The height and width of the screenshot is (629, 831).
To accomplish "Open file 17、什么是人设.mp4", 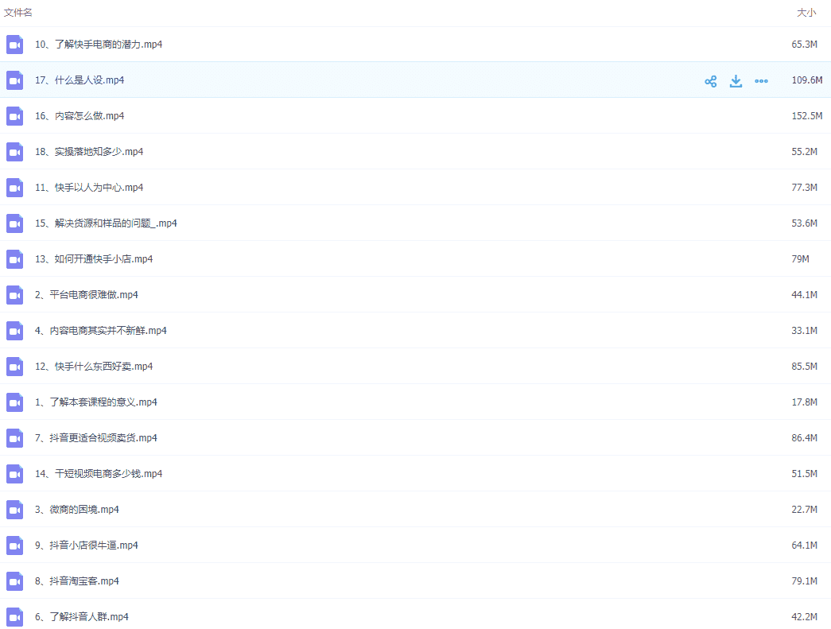I will [x=80, y=80].
